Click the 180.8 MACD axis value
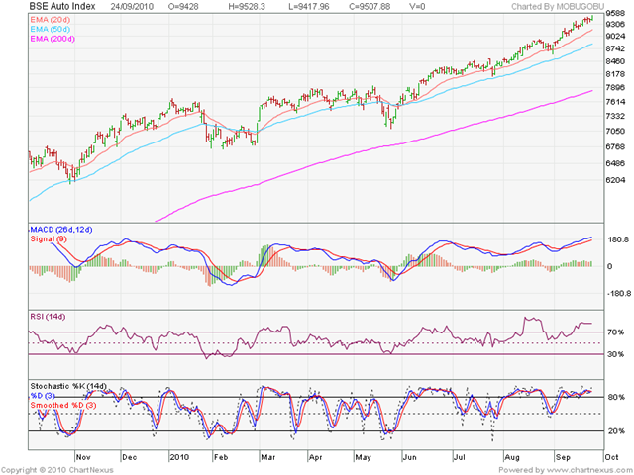Screen dimensions: 634x475 pyautogui.click(x=618, y=239)
